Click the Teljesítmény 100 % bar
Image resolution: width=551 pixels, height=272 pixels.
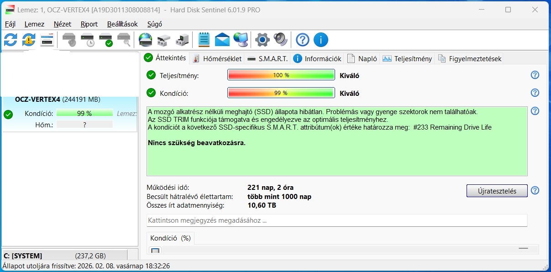pos(281,75)
